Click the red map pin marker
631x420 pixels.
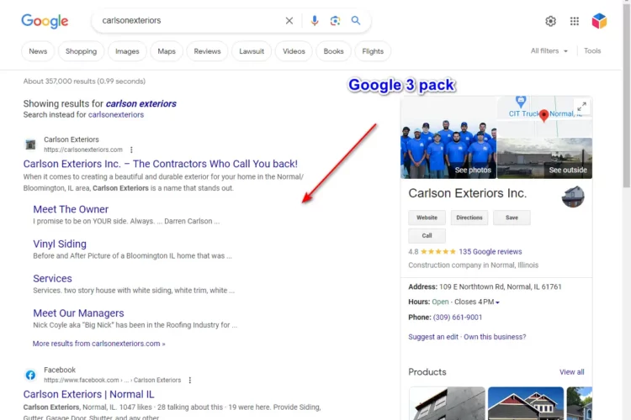click(544, 115)
